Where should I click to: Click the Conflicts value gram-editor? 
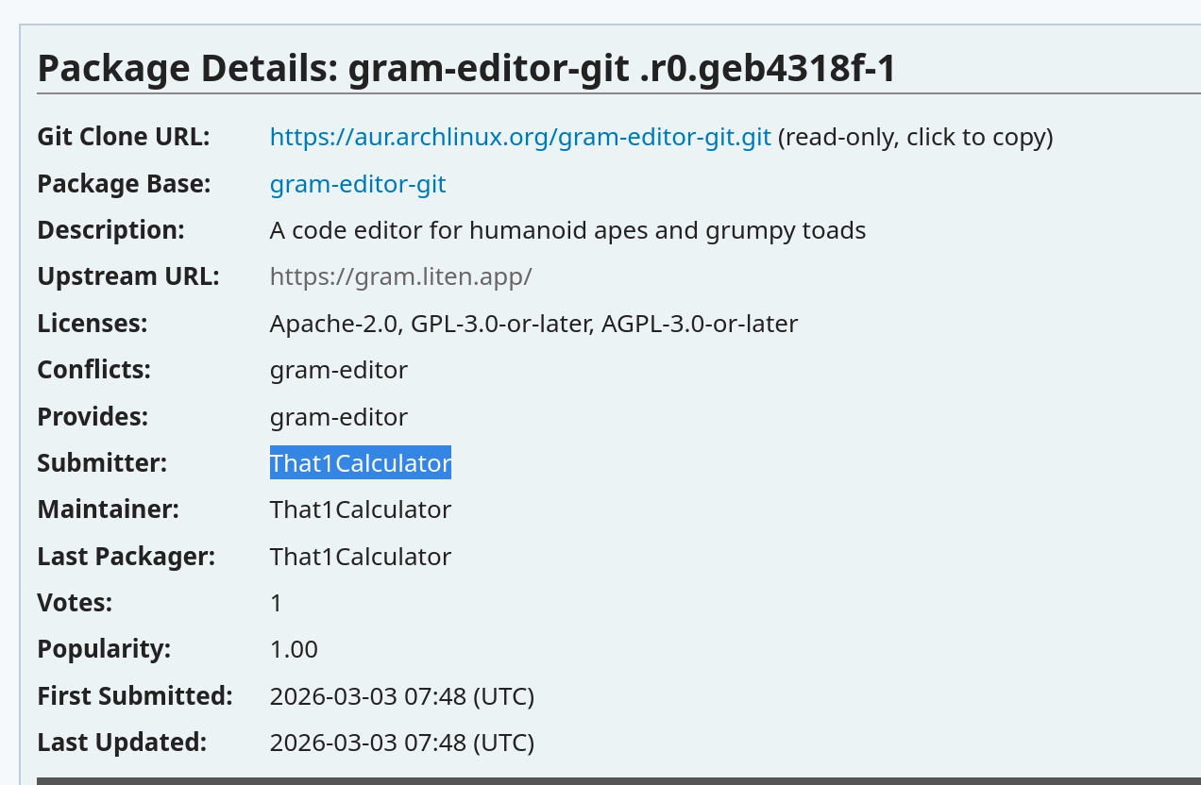[339, 370]
